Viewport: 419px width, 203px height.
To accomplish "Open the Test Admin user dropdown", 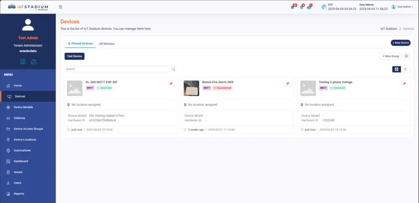I will pyautogui.click(x=402, y=7).
